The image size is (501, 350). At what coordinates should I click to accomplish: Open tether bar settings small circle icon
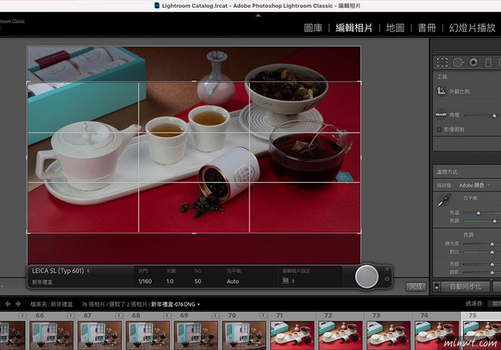[x=387, y=279]
